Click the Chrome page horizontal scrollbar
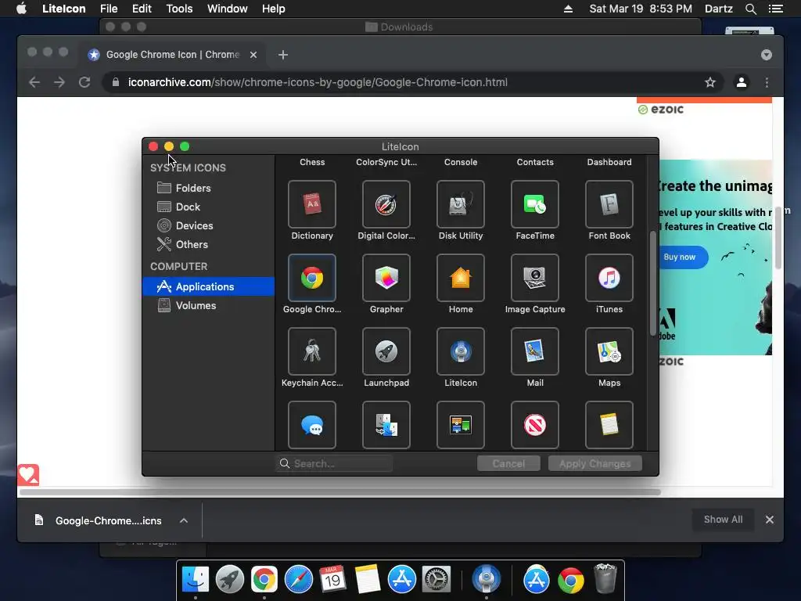Viewport: 801px width, 601px height. point(339,492)
